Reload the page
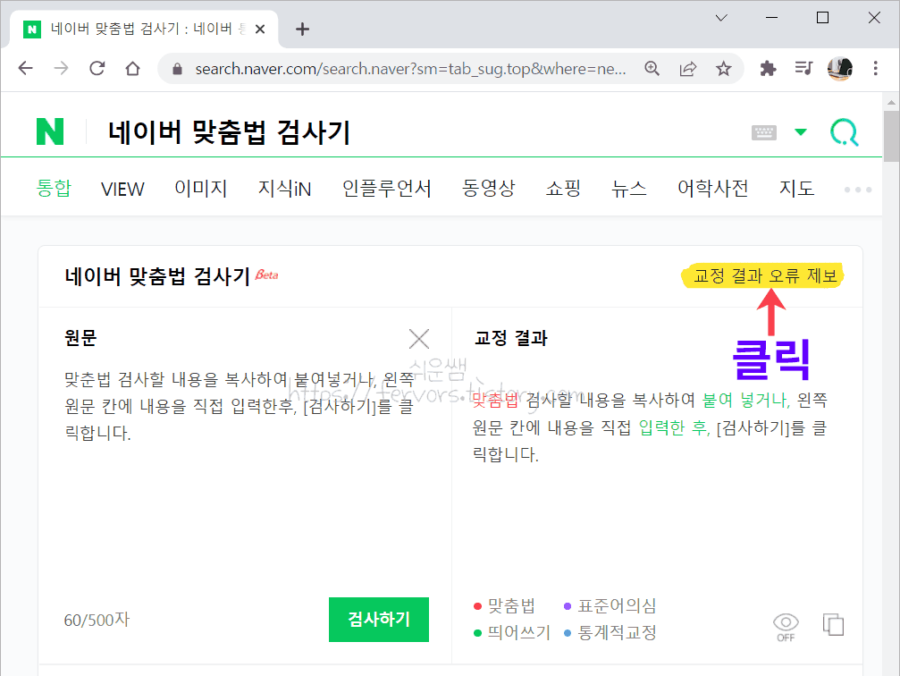Viewport: 900px width, 676px height. (97, 68)
